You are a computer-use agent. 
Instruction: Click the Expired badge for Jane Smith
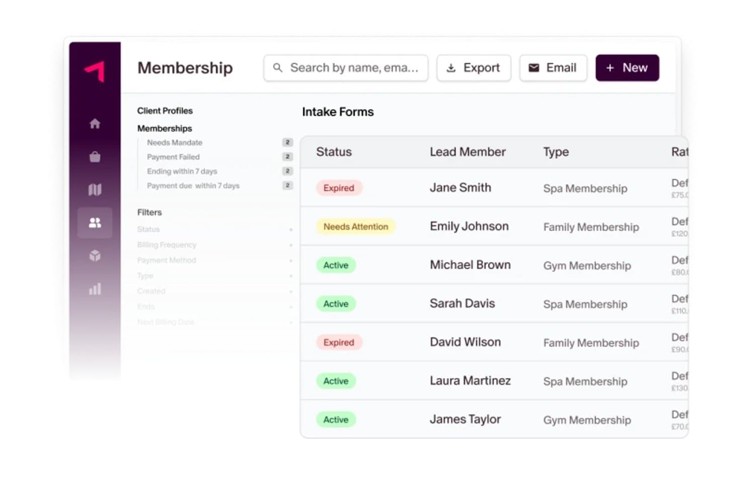(339, 188)
